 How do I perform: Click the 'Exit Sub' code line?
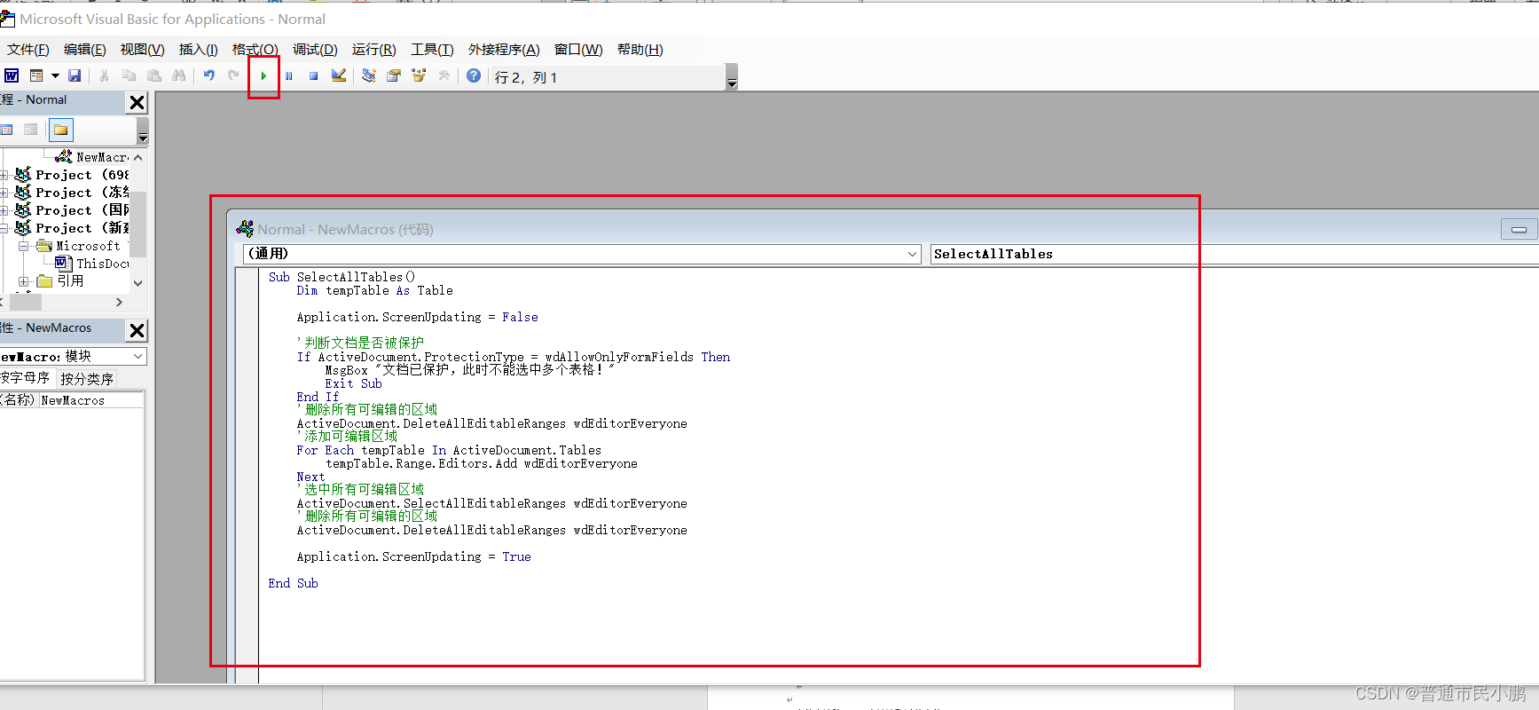pos(353,383)
